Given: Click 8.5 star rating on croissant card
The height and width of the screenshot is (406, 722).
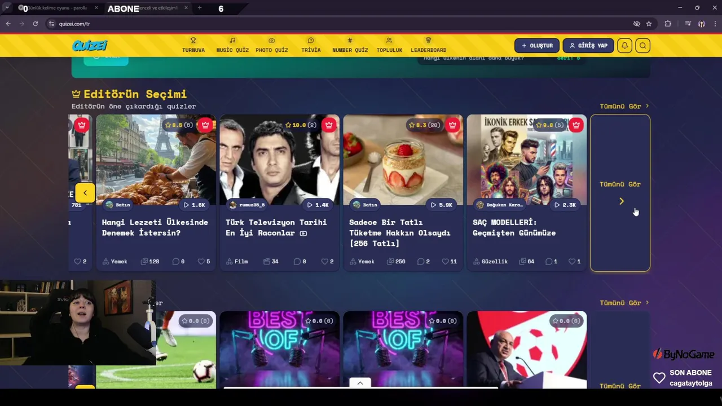Looking at the screenshot, I should (x=178, y=125).
